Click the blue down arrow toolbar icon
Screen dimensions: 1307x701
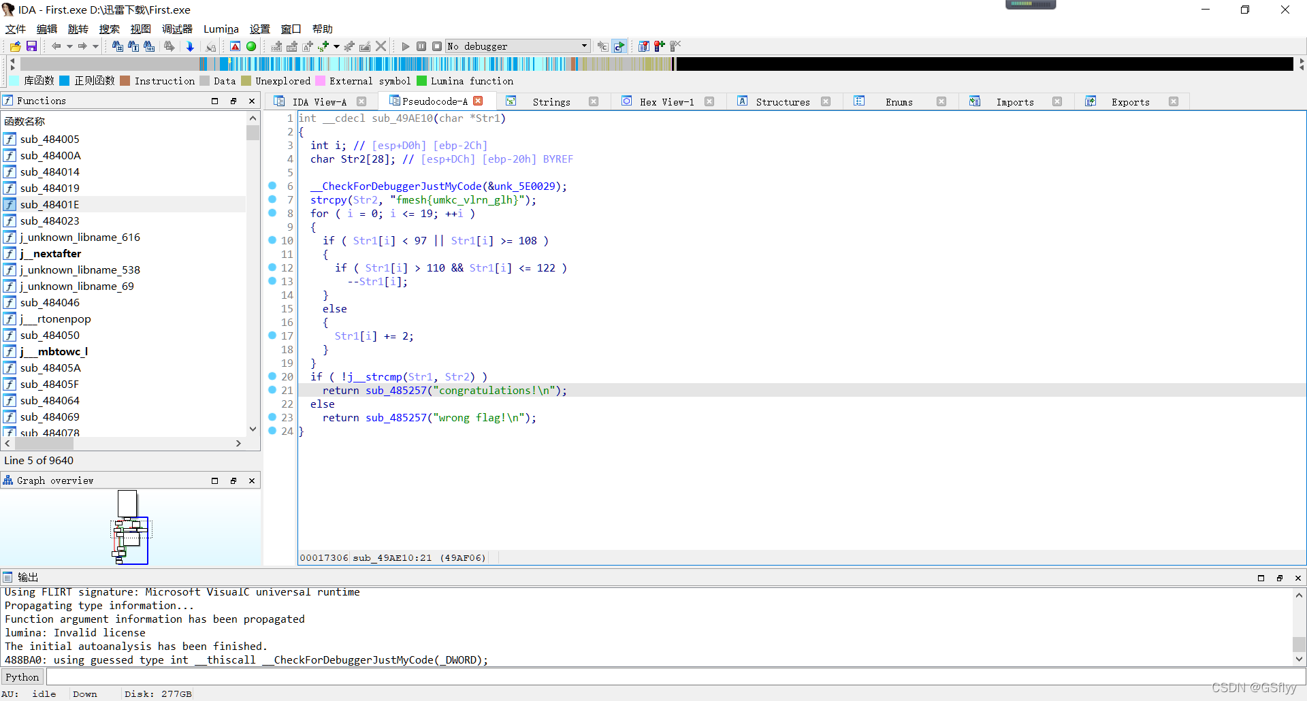coord(190,46)
